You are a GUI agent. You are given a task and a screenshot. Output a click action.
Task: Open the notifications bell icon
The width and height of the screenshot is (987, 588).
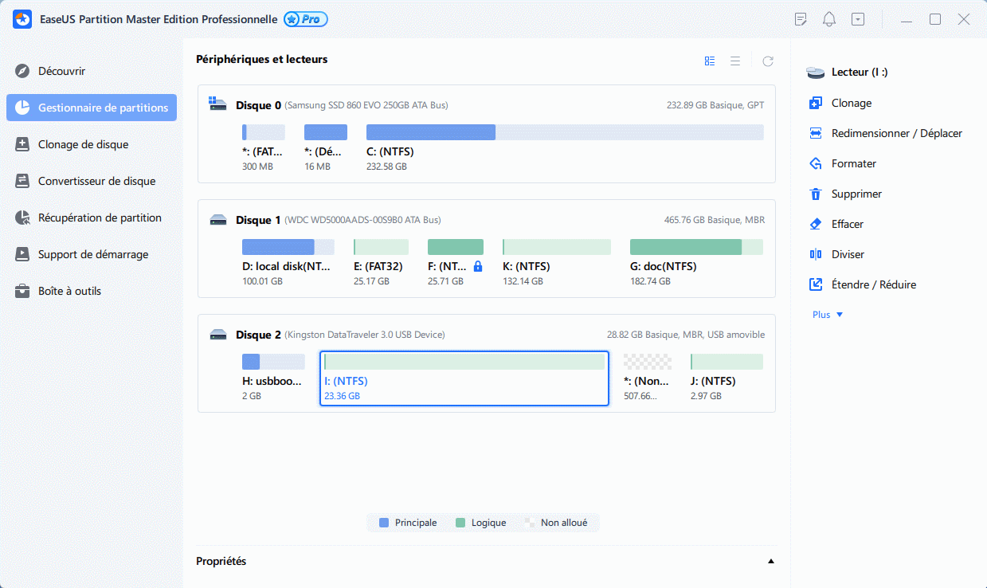[829, 19]
